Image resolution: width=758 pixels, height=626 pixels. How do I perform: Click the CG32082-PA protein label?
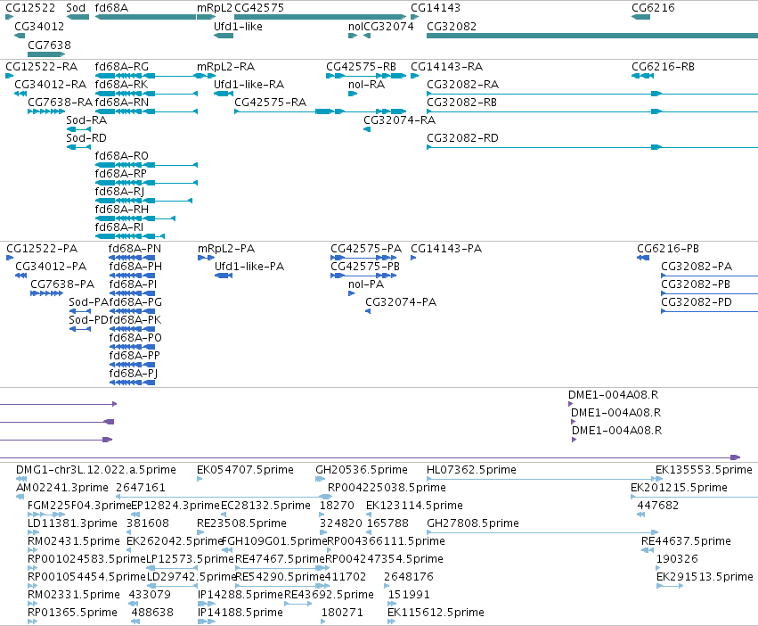coord(697,267)
